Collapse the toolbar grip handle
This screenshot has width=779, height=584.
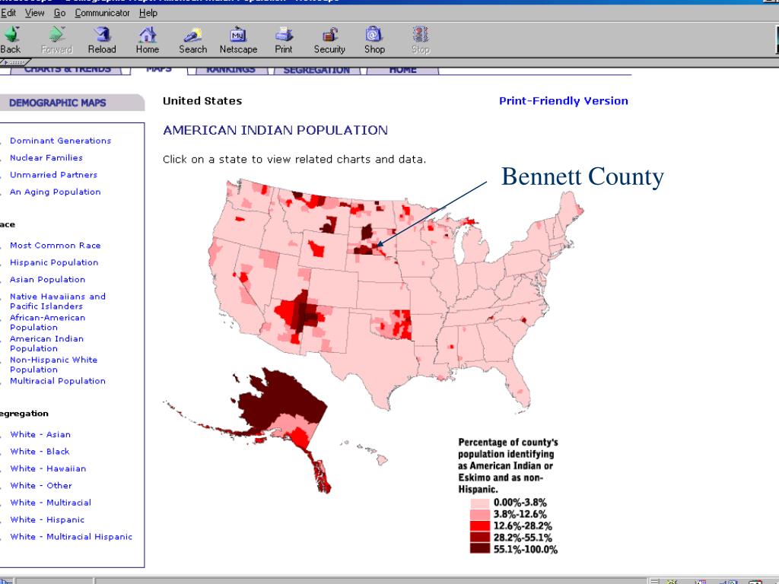click(14, 62)
